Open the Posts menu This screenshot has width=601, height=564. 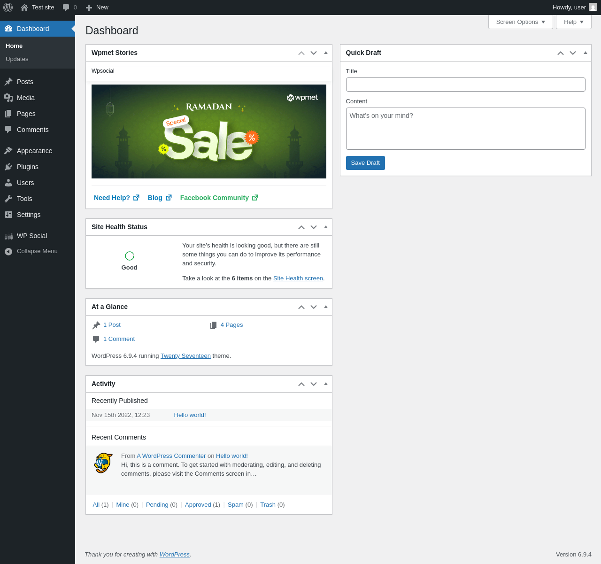[x=38, y=82]
